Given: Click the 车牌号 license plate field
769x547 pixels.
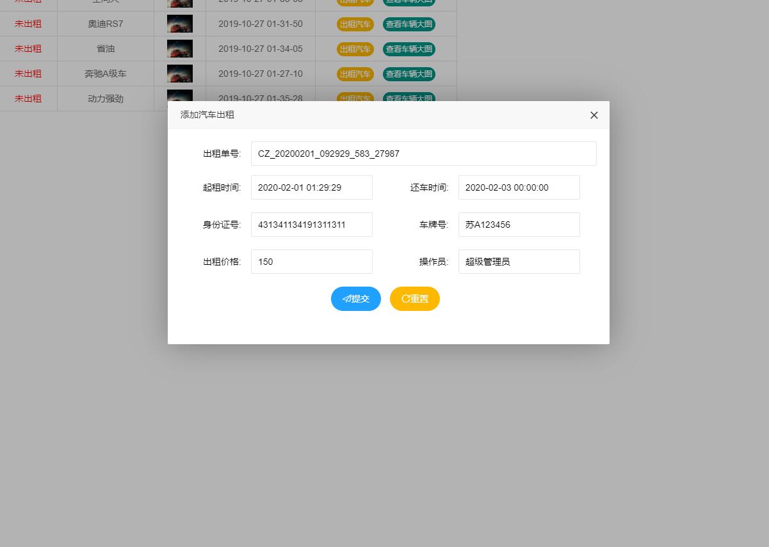Looking at the screenshot, I should tap(519, 225).
